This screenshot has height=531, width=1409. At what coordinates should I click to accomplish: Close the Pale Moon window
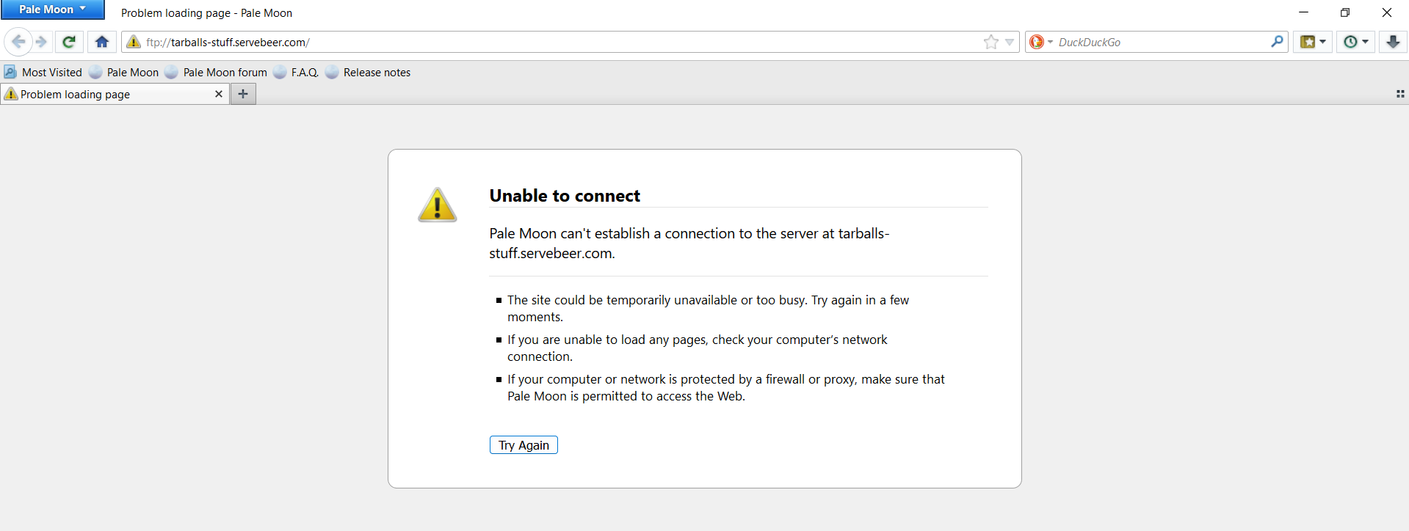pos(1387,12)
